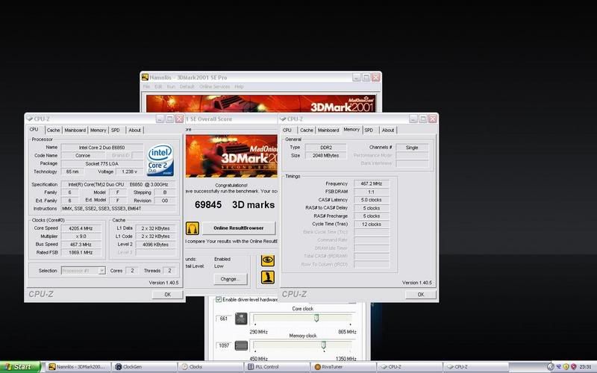
Task: Click the Rated FSB value 1869.1 MHz
Action: pyautogui.click(x=81, y=252)
